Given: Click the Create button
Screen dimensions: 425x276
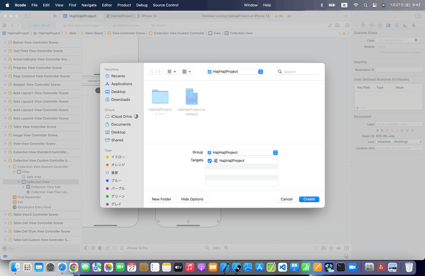Looking at the screenshot, I should click(309, 199).
